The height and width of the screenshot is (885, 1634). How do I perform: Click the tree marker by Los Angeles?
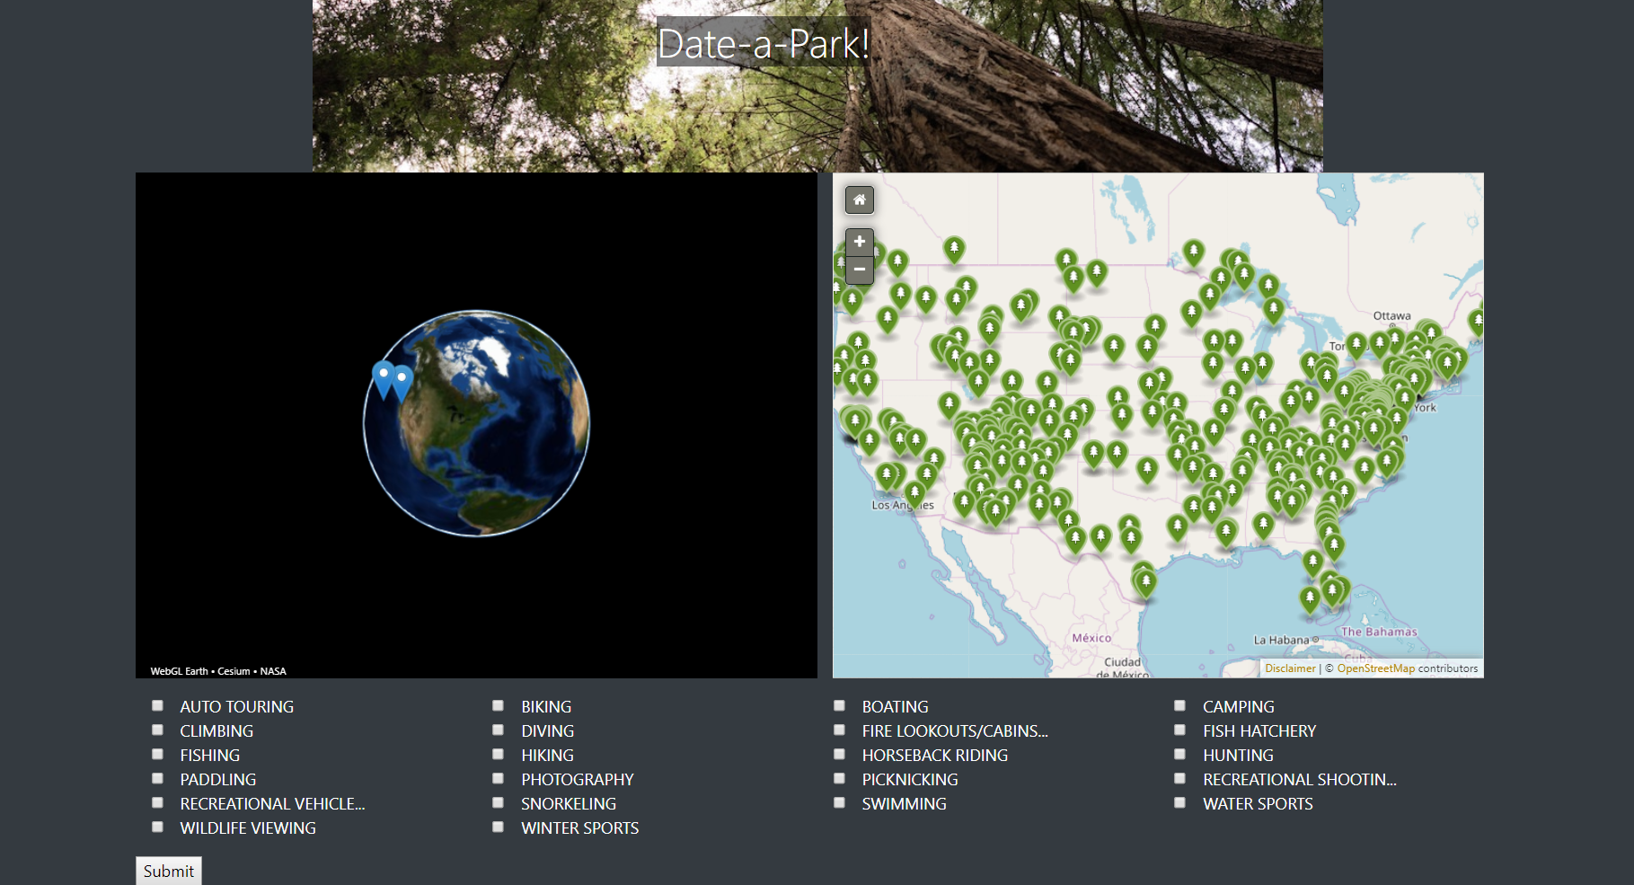pyautogui.click(x=914, y=494)
